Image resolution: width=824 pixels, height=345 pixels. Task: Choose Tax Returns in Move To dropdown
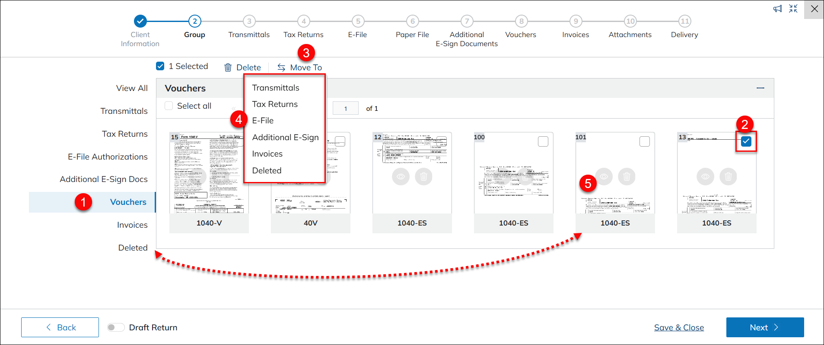[275, 104]
